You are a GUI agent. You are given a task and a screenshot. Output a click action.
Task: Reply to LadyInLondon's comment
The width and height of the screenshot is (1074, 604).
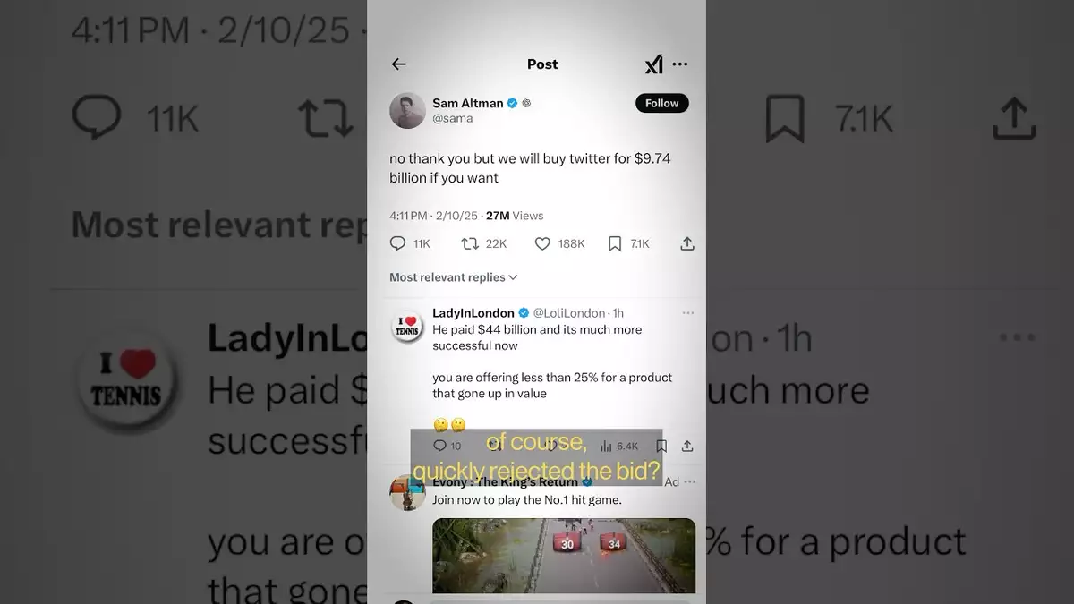[439, 446]
